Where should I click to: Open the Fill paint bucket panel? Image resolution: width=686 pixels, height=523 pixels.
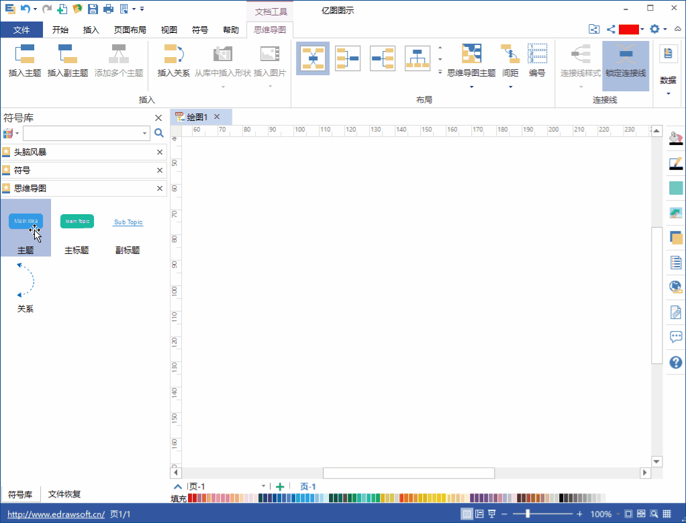(676, 138)
